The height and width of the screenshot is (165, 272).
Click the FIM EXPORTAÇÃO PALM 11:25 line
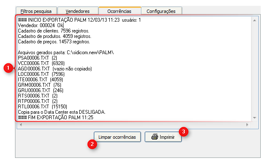(x=55, y=117)
